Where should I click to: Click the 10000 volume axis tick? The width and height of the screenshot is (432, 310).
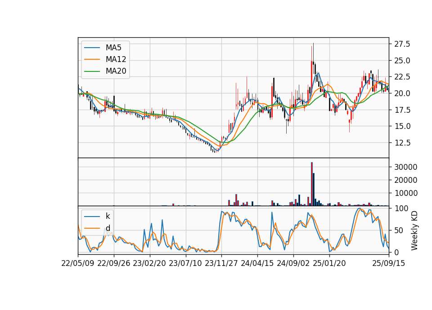point(406,193)
